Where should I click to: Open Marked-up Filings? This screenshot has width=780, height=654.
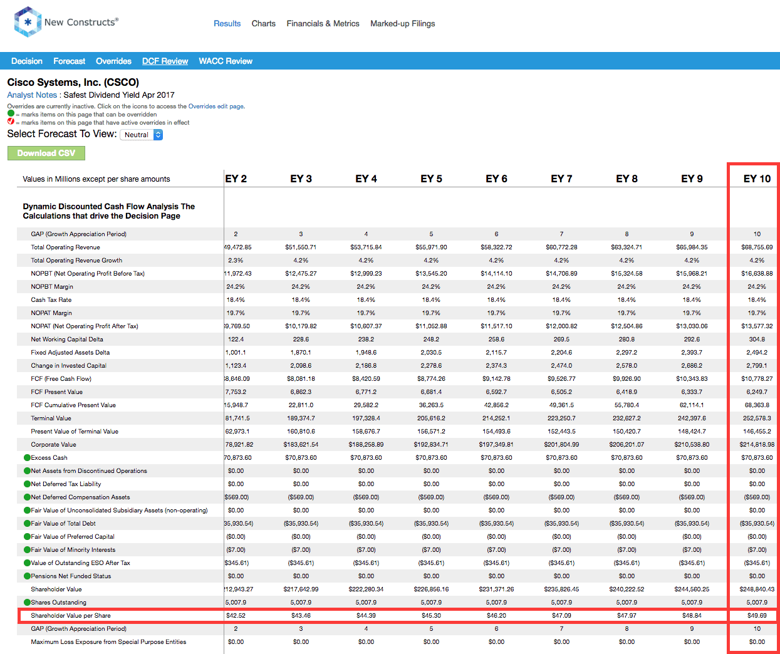click(403, 24)
